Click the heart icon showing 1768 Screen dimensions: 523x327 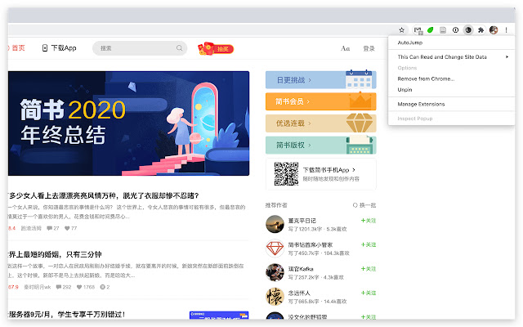(79, 287)
